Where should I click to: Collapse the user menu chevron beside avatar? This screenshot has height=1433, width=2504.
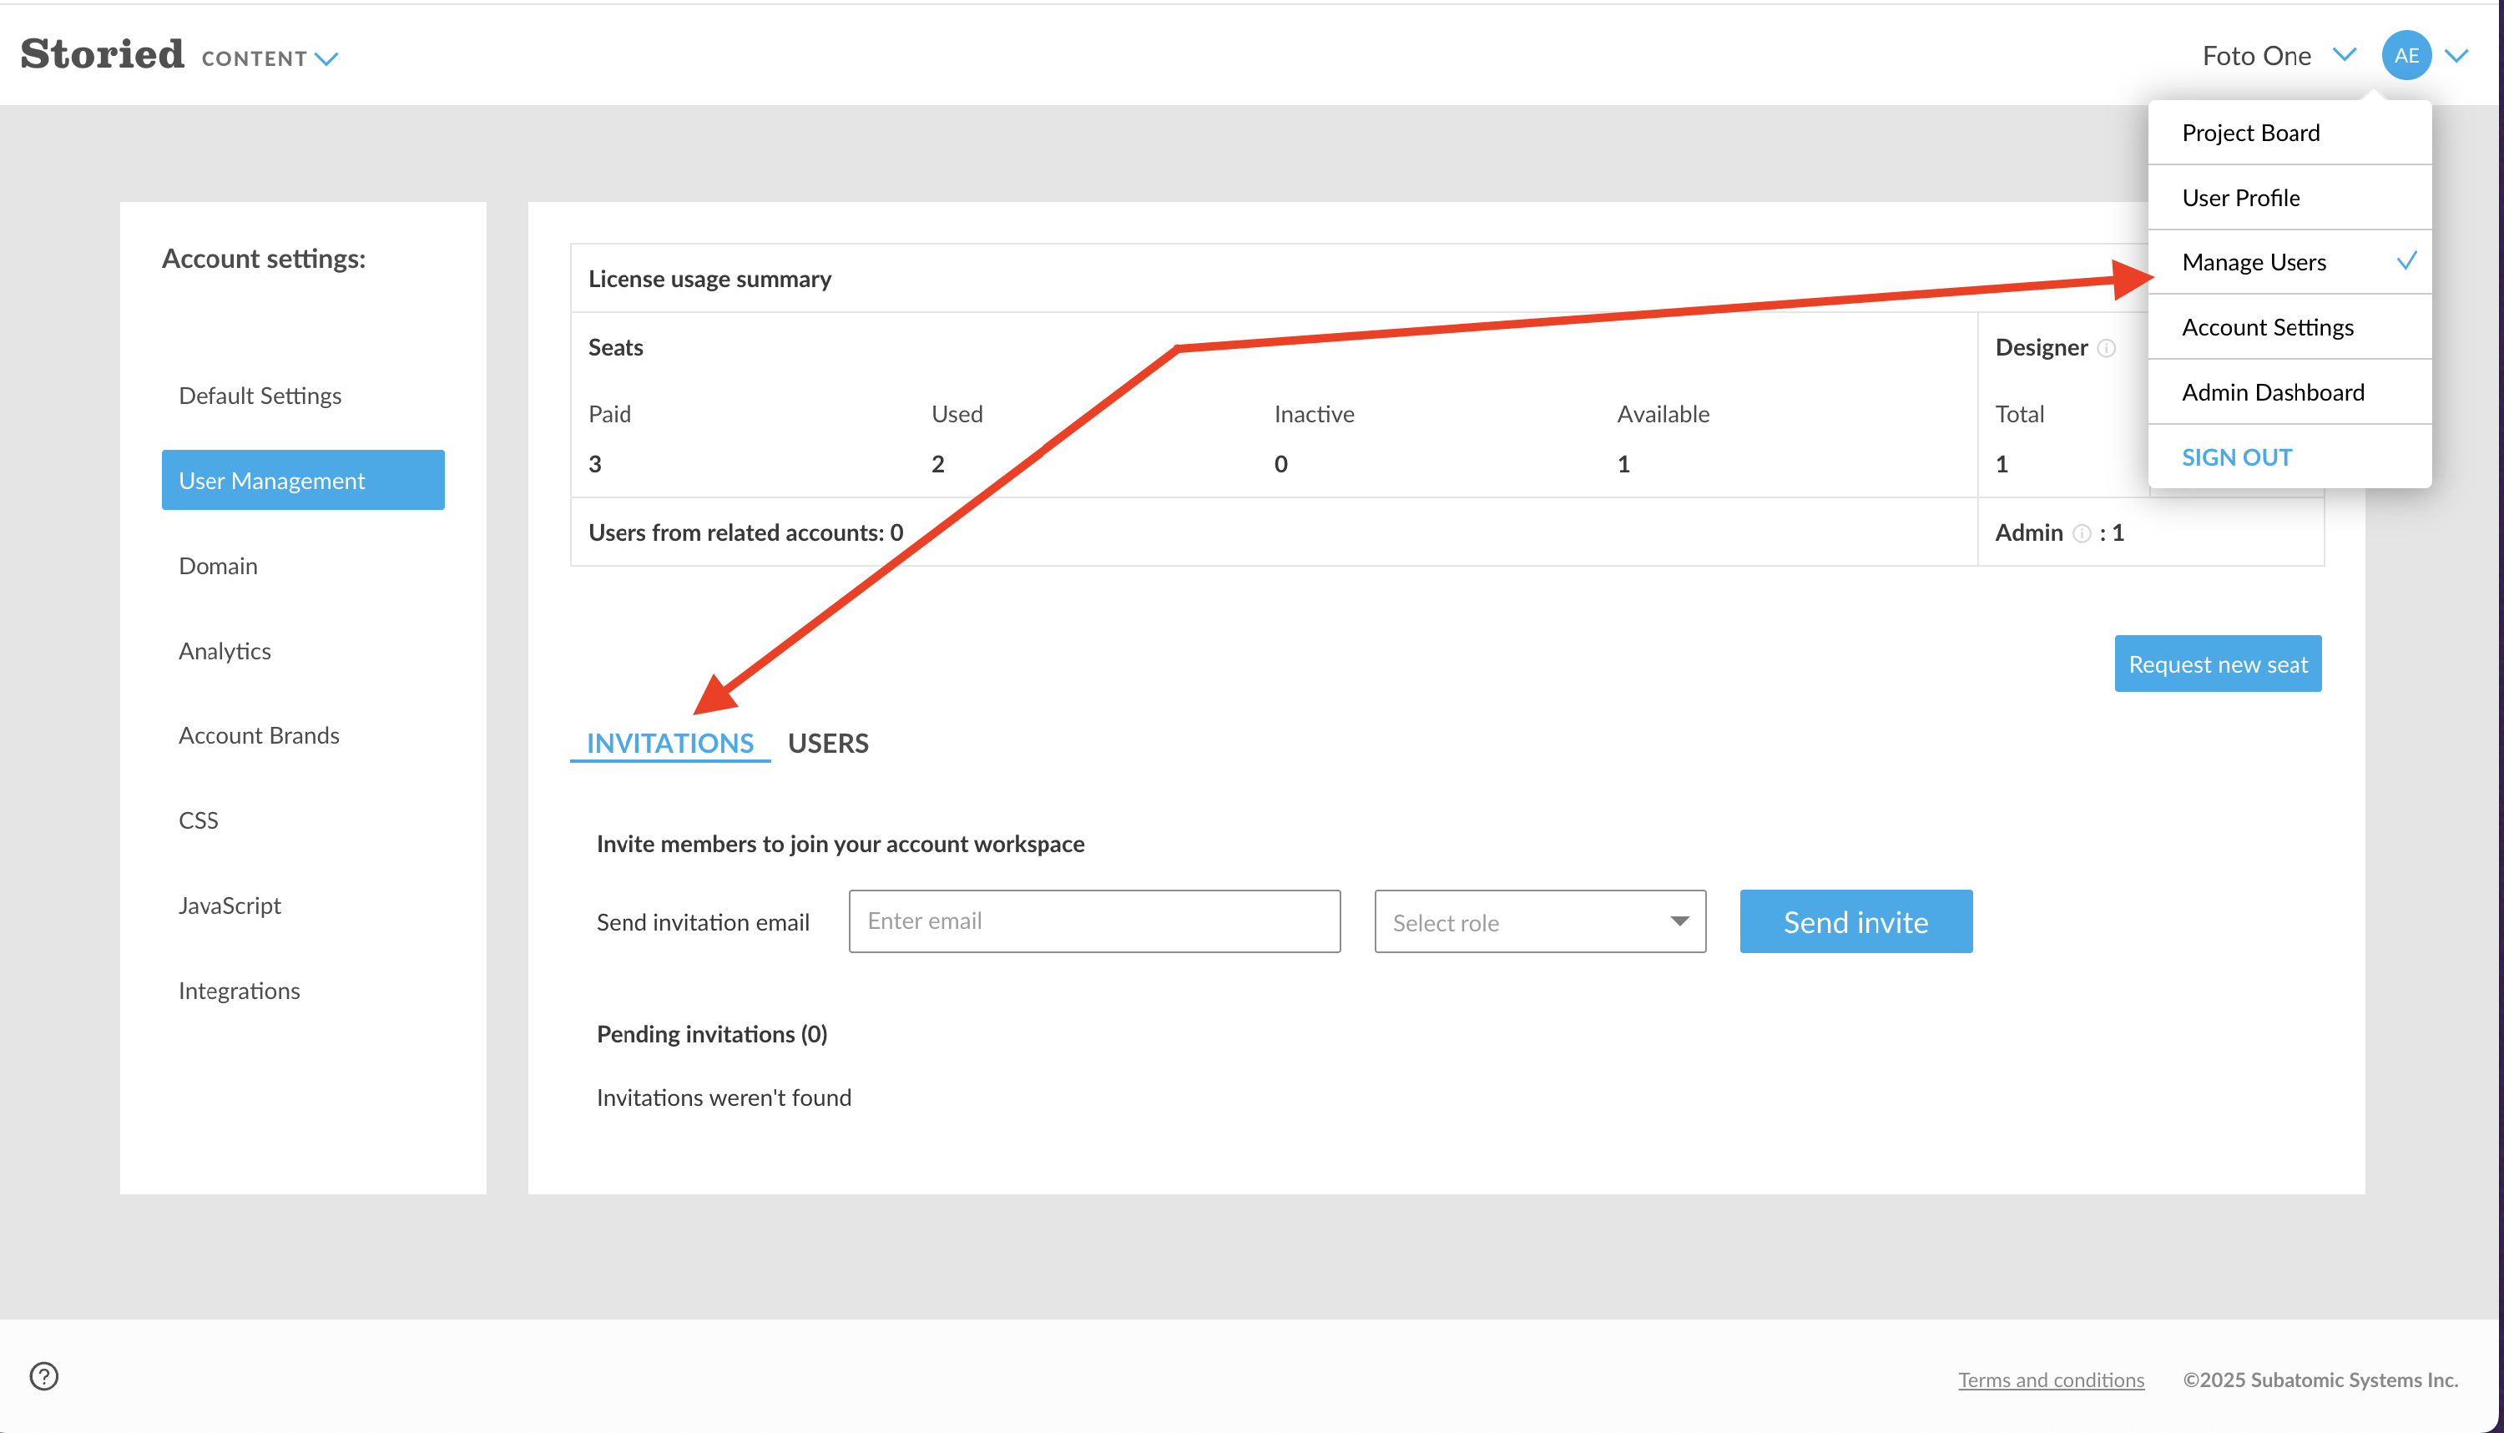pyautogui.click(x=2458, y=56)
